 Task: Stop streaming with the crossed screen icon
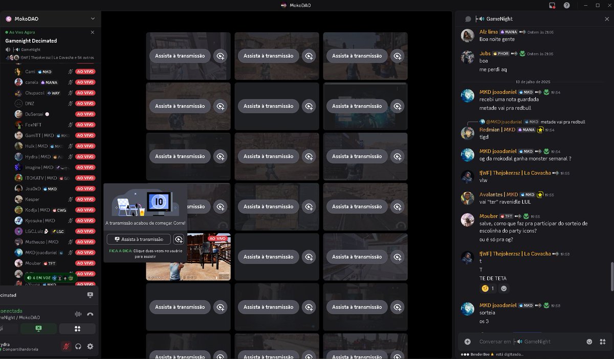pos(90,295)
